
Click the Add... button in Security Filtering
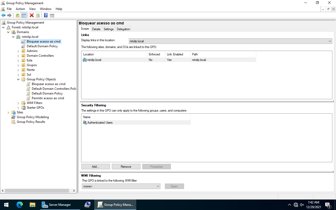point(96,167)
